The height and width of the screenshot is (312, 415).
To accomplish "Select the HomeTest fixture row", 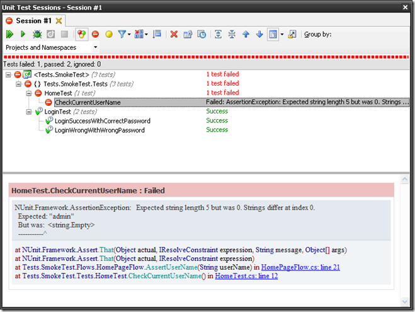I will 58,93.
